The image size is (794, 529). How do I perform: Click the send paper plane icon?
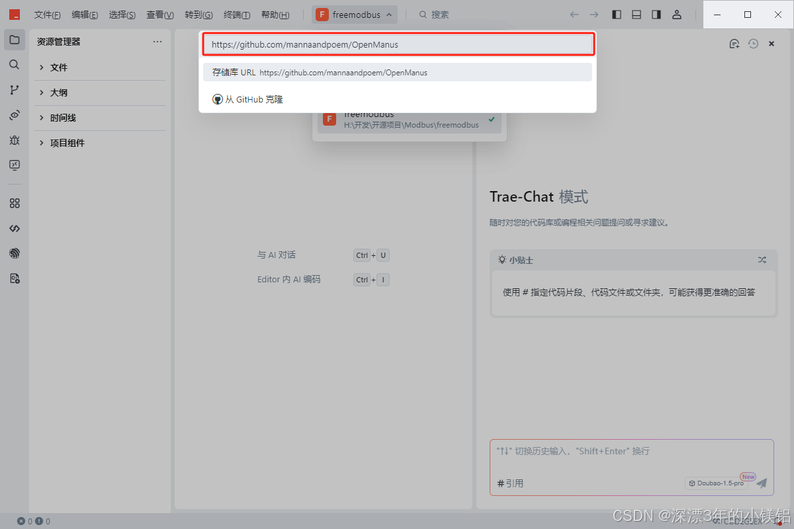(762, 483)
